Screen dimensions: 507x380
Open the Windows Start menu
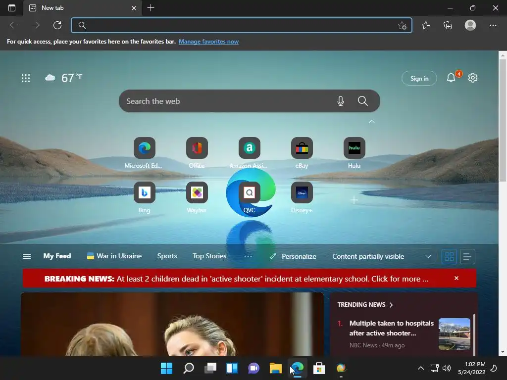166,368
